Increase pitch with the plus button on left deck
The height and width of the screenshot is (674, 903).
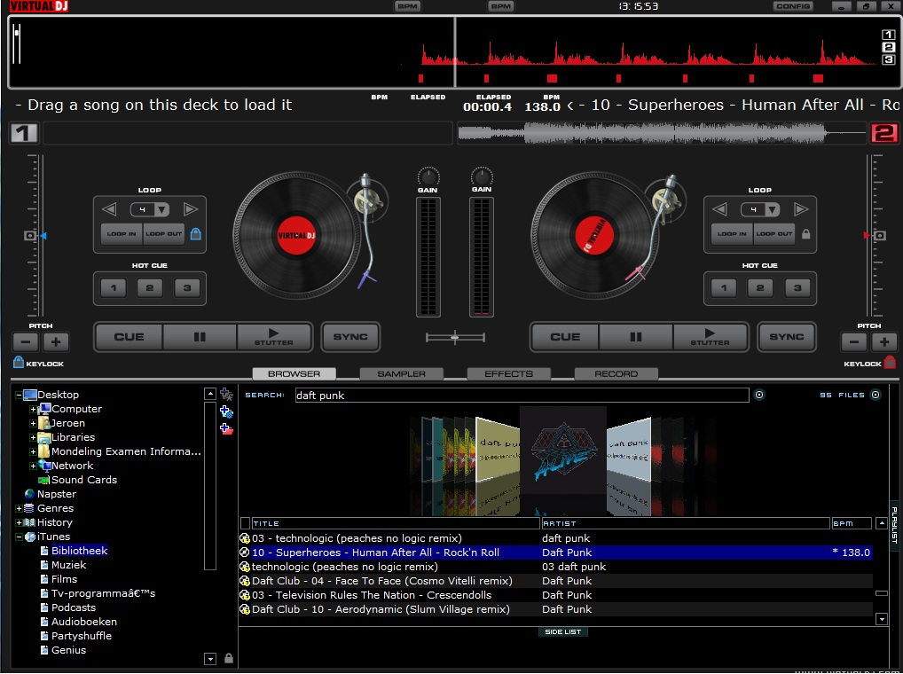[x=57, y=341]
